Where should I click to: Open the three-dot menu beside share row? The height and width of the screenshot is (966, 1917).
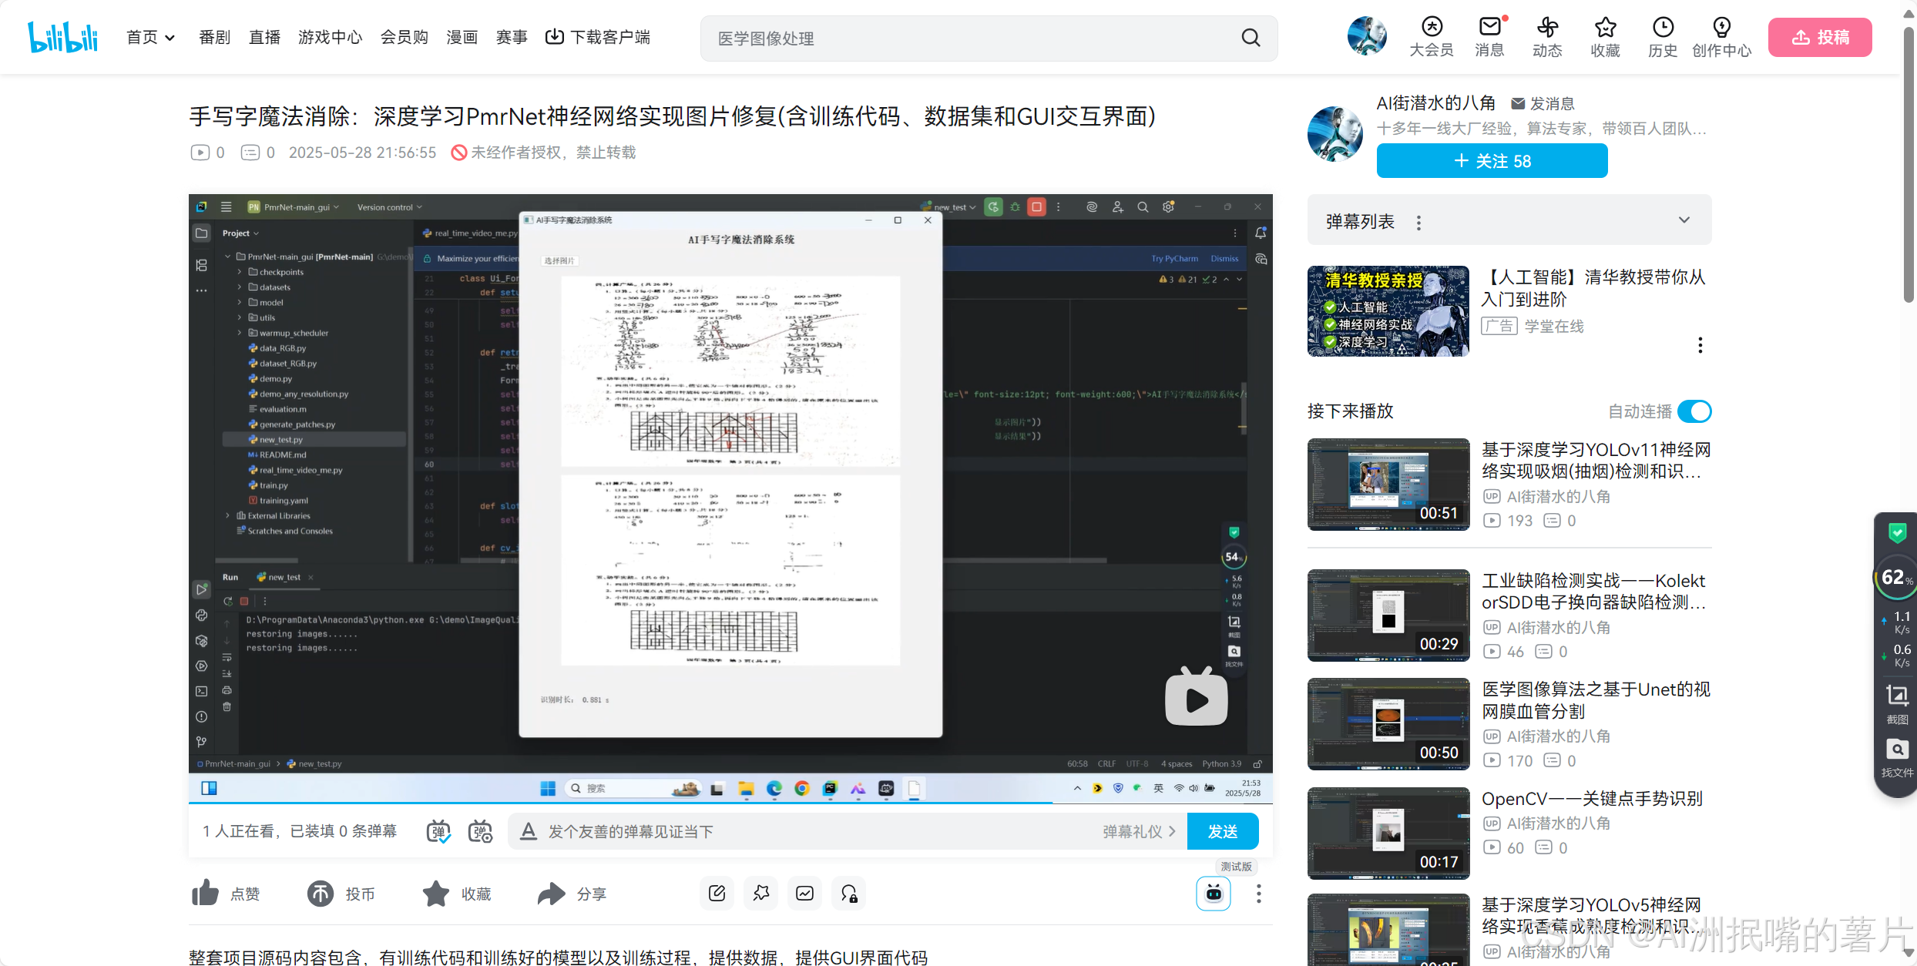pyautogui.click(x=1258, y=894)
